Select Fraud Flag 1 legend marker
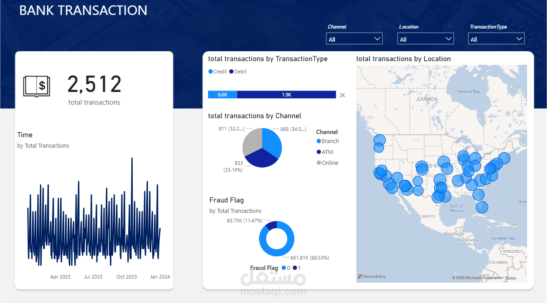This screenshot has height=303, width=547. [x=294, y=268]
